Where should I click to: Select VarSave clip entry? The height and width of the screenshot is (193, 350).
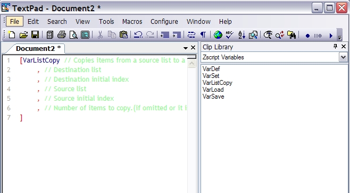click(213, 96)
